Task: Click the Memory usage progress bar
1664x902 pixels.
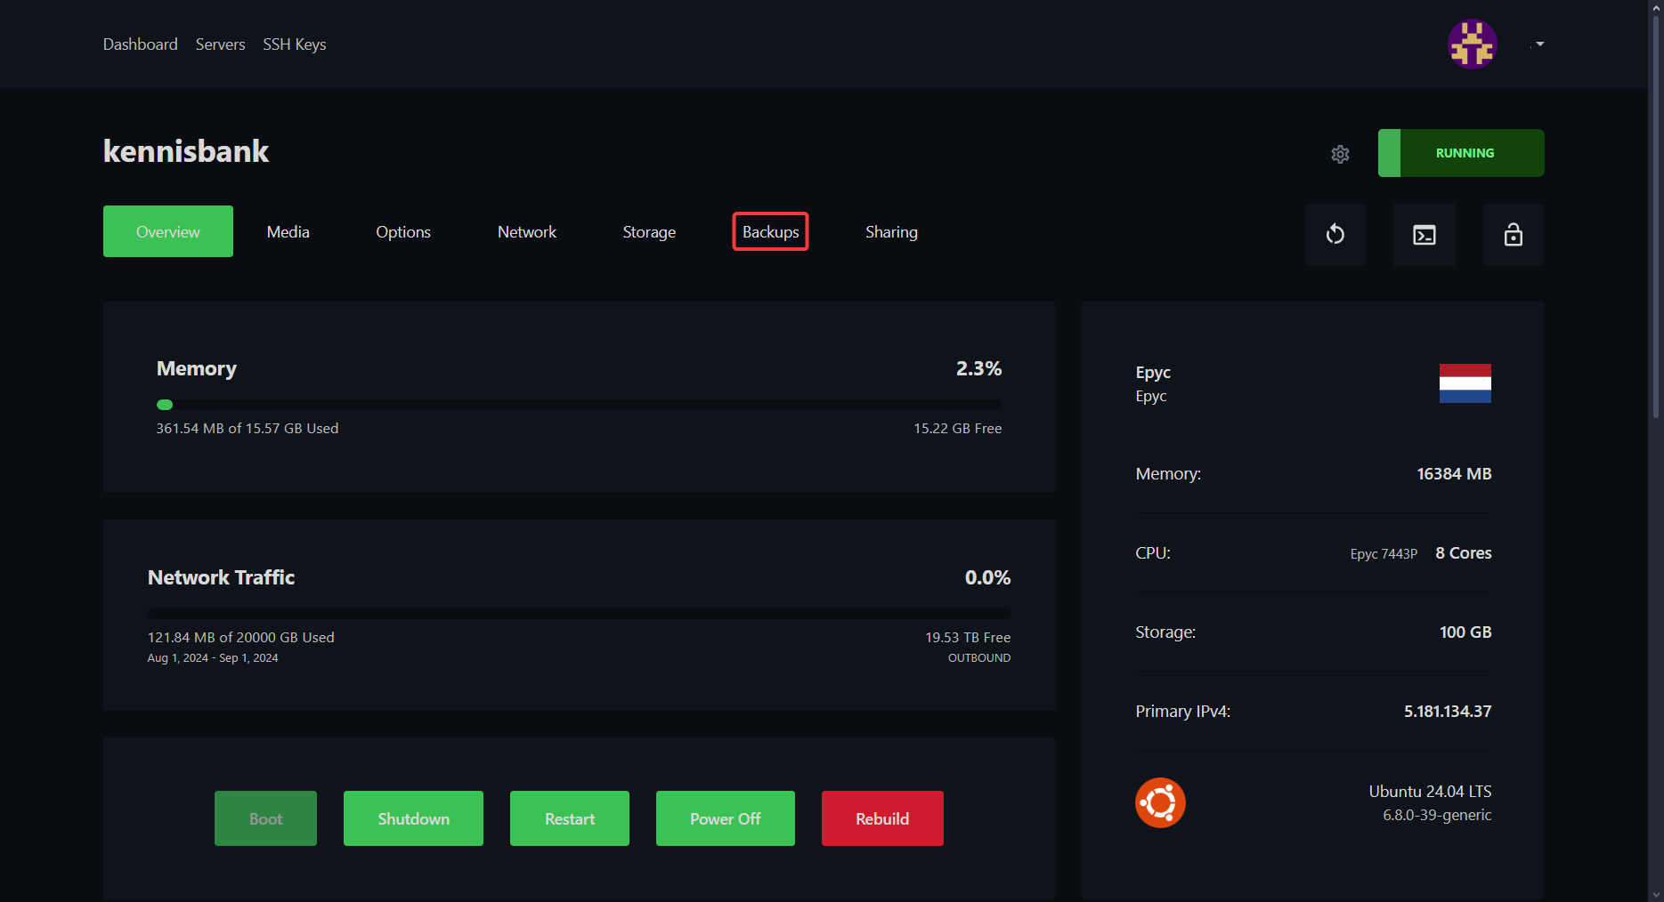Action: (579, 405)
